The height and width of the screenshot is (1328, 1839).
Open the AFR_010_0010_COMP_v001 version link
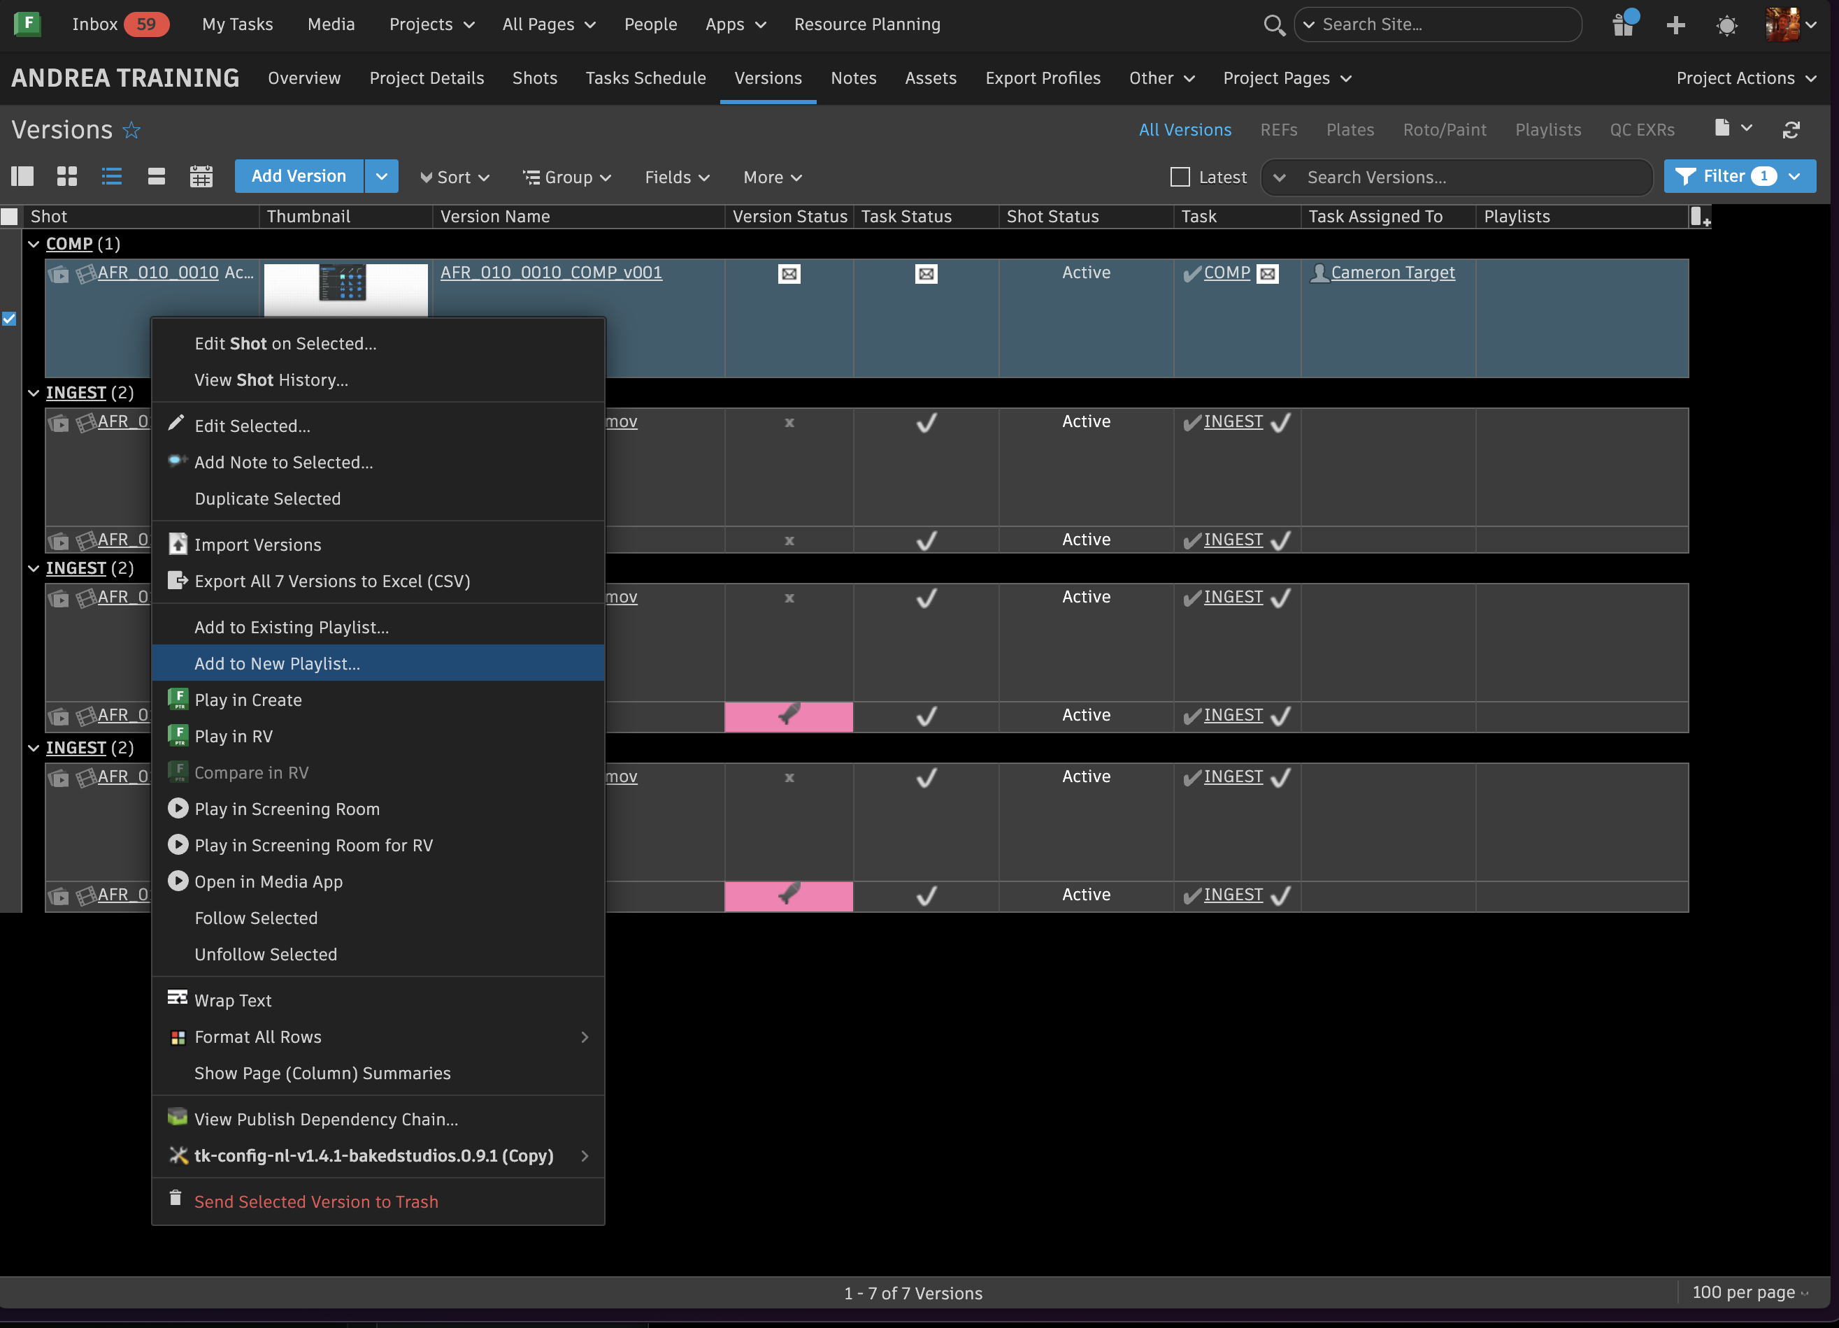(550, 273)
